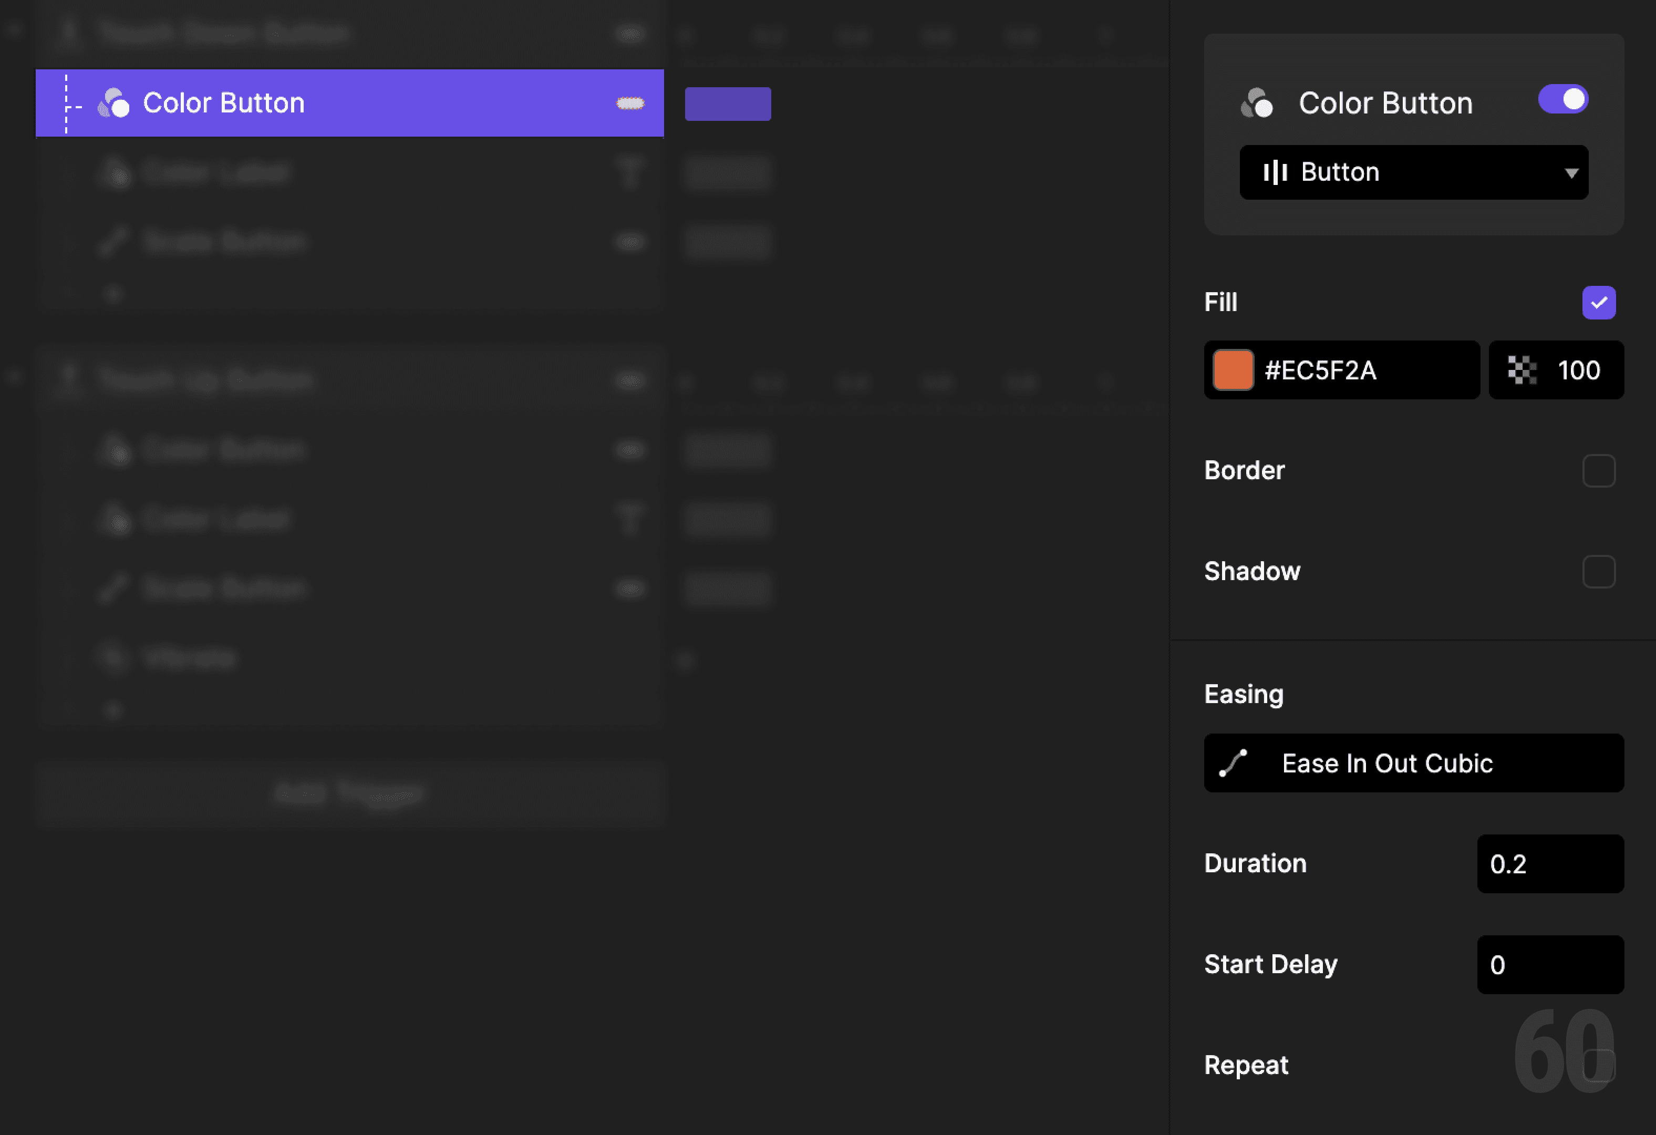The image size is (1656, 1135).
Task: Uncheck the Fill property checkbox
Action: (1599, 302)
